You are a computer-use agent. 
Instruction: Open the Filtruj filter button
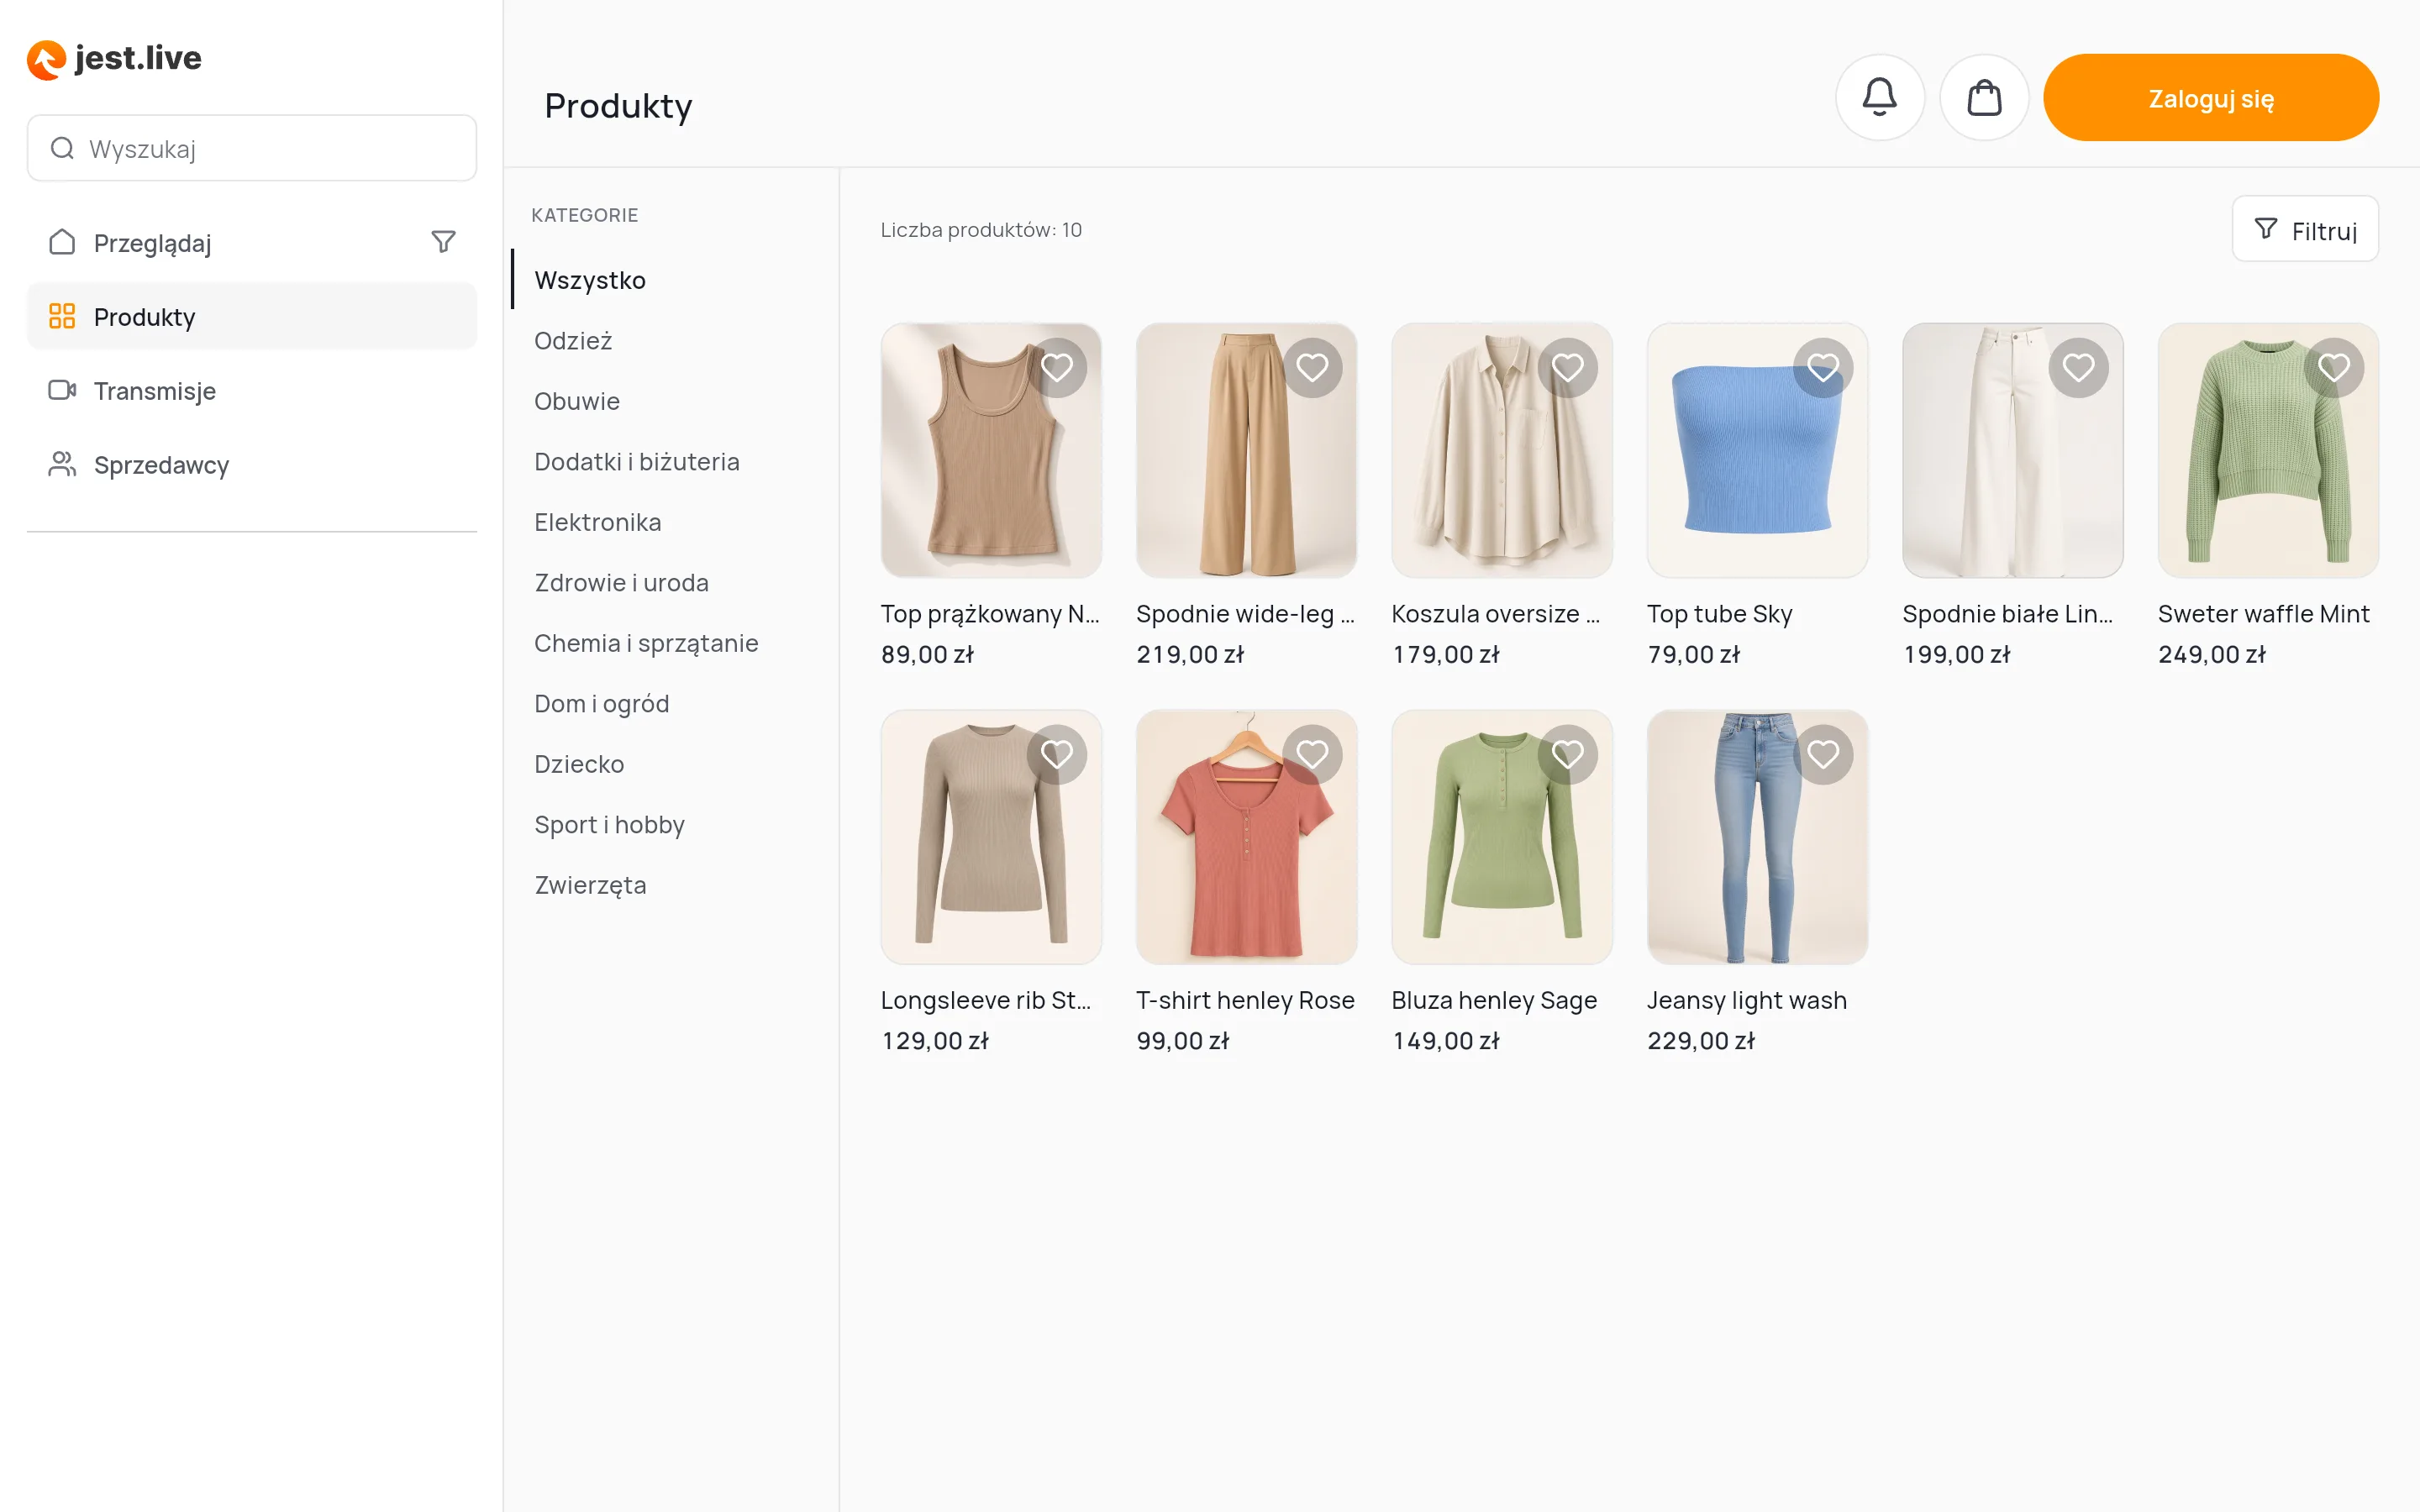pos(2305,230)
